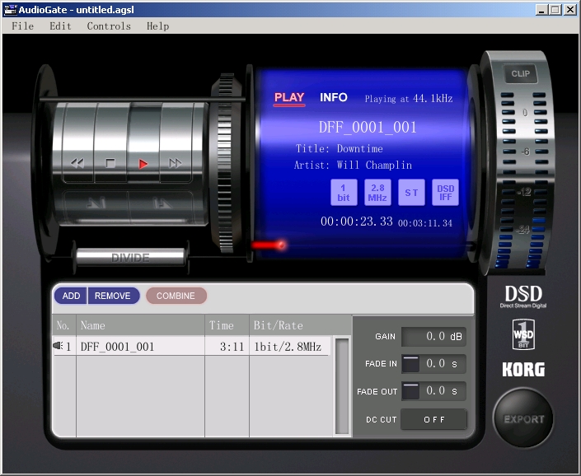This screenshot has height=476, width=581.
Task: Close the AudioGate window
Action: [x=570, y=10]
